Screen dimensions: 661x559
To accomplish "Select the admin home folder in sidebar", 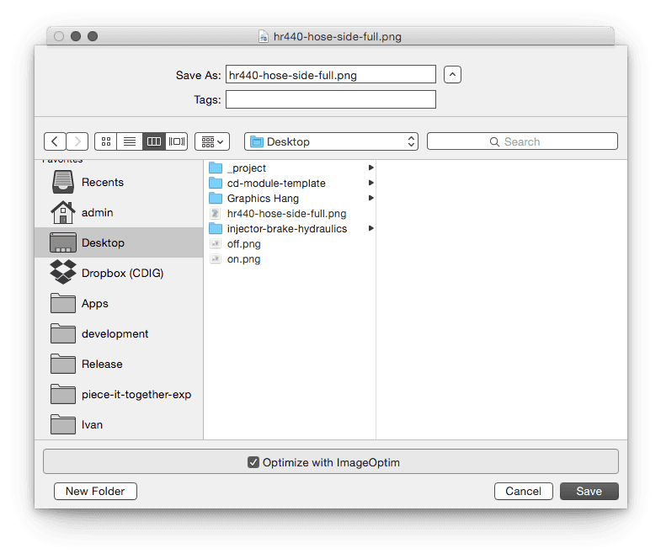I will click(x=97, y=212).
